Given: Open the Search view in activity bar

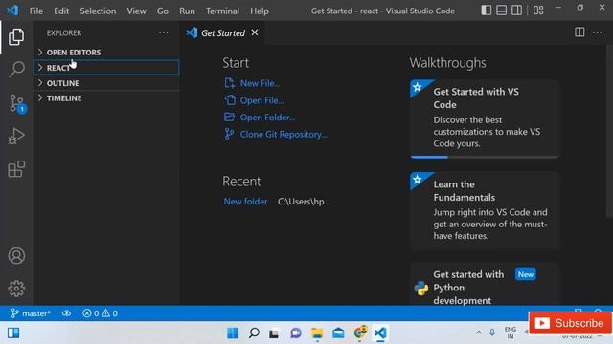Looking at the screenshot, I should click(16, 70).
